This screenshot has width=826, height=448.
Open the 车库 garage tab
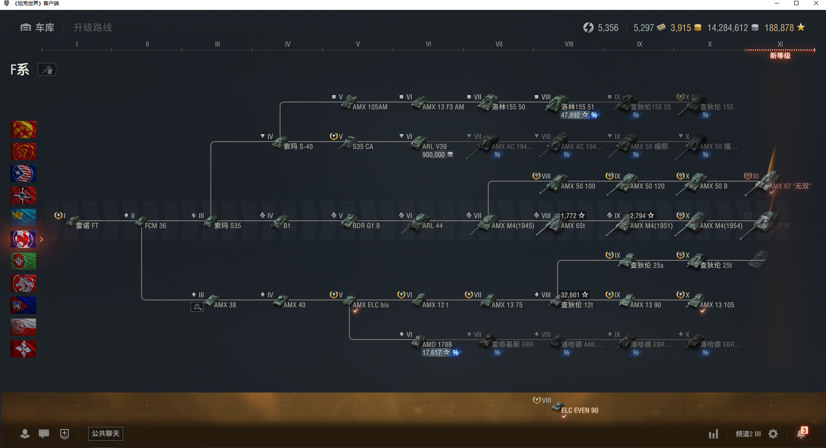click(x=37, y=28)
